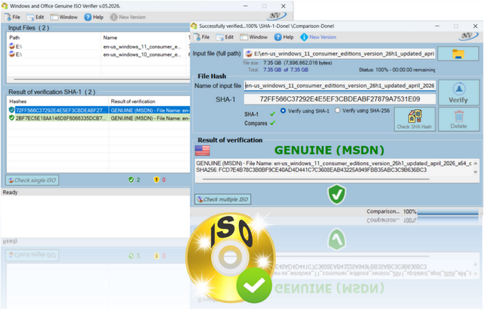Select file en-us_windows_11_consumer_e in Input Files
The image size is (484, 309).
point(142,47)
